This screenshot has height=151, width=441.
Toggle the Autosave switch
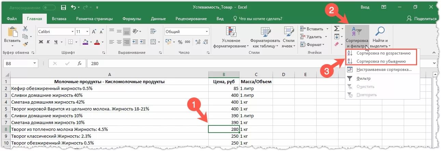pyautogui.click(x=49, y=7)
